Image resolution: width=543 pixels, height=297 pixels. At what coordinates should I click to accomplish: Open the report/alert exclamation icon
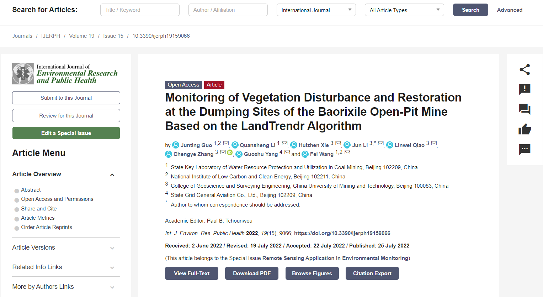[525, 89]
